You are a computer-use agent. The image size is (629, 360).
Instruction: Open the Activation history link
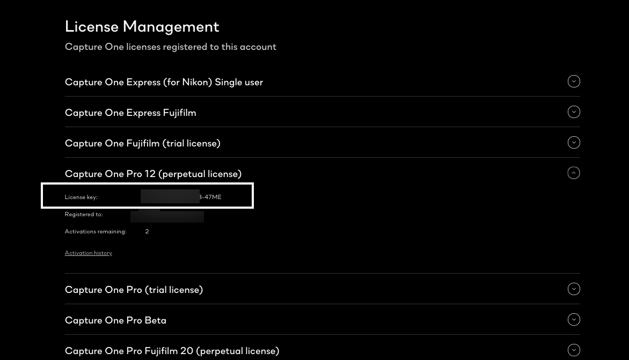88,253
